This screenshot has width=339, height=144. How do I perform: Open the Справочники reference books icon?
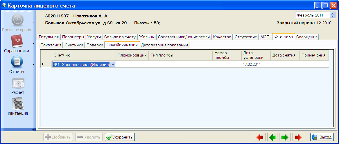coord(17,41)
